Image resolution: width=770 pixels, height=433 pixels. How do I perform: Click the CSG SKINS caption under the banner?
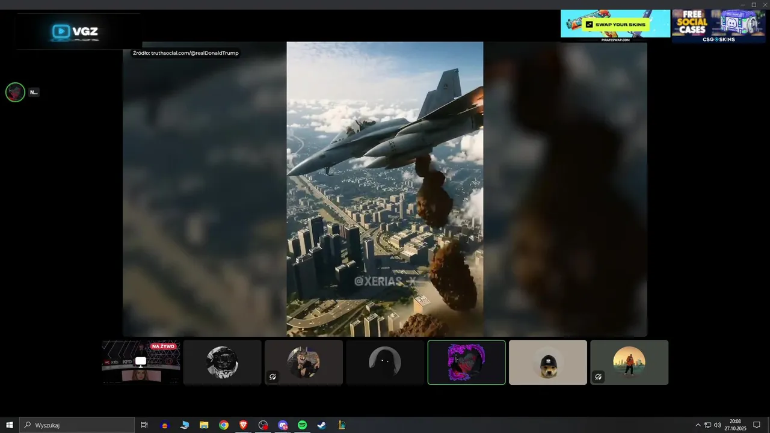tap(719, 40)
